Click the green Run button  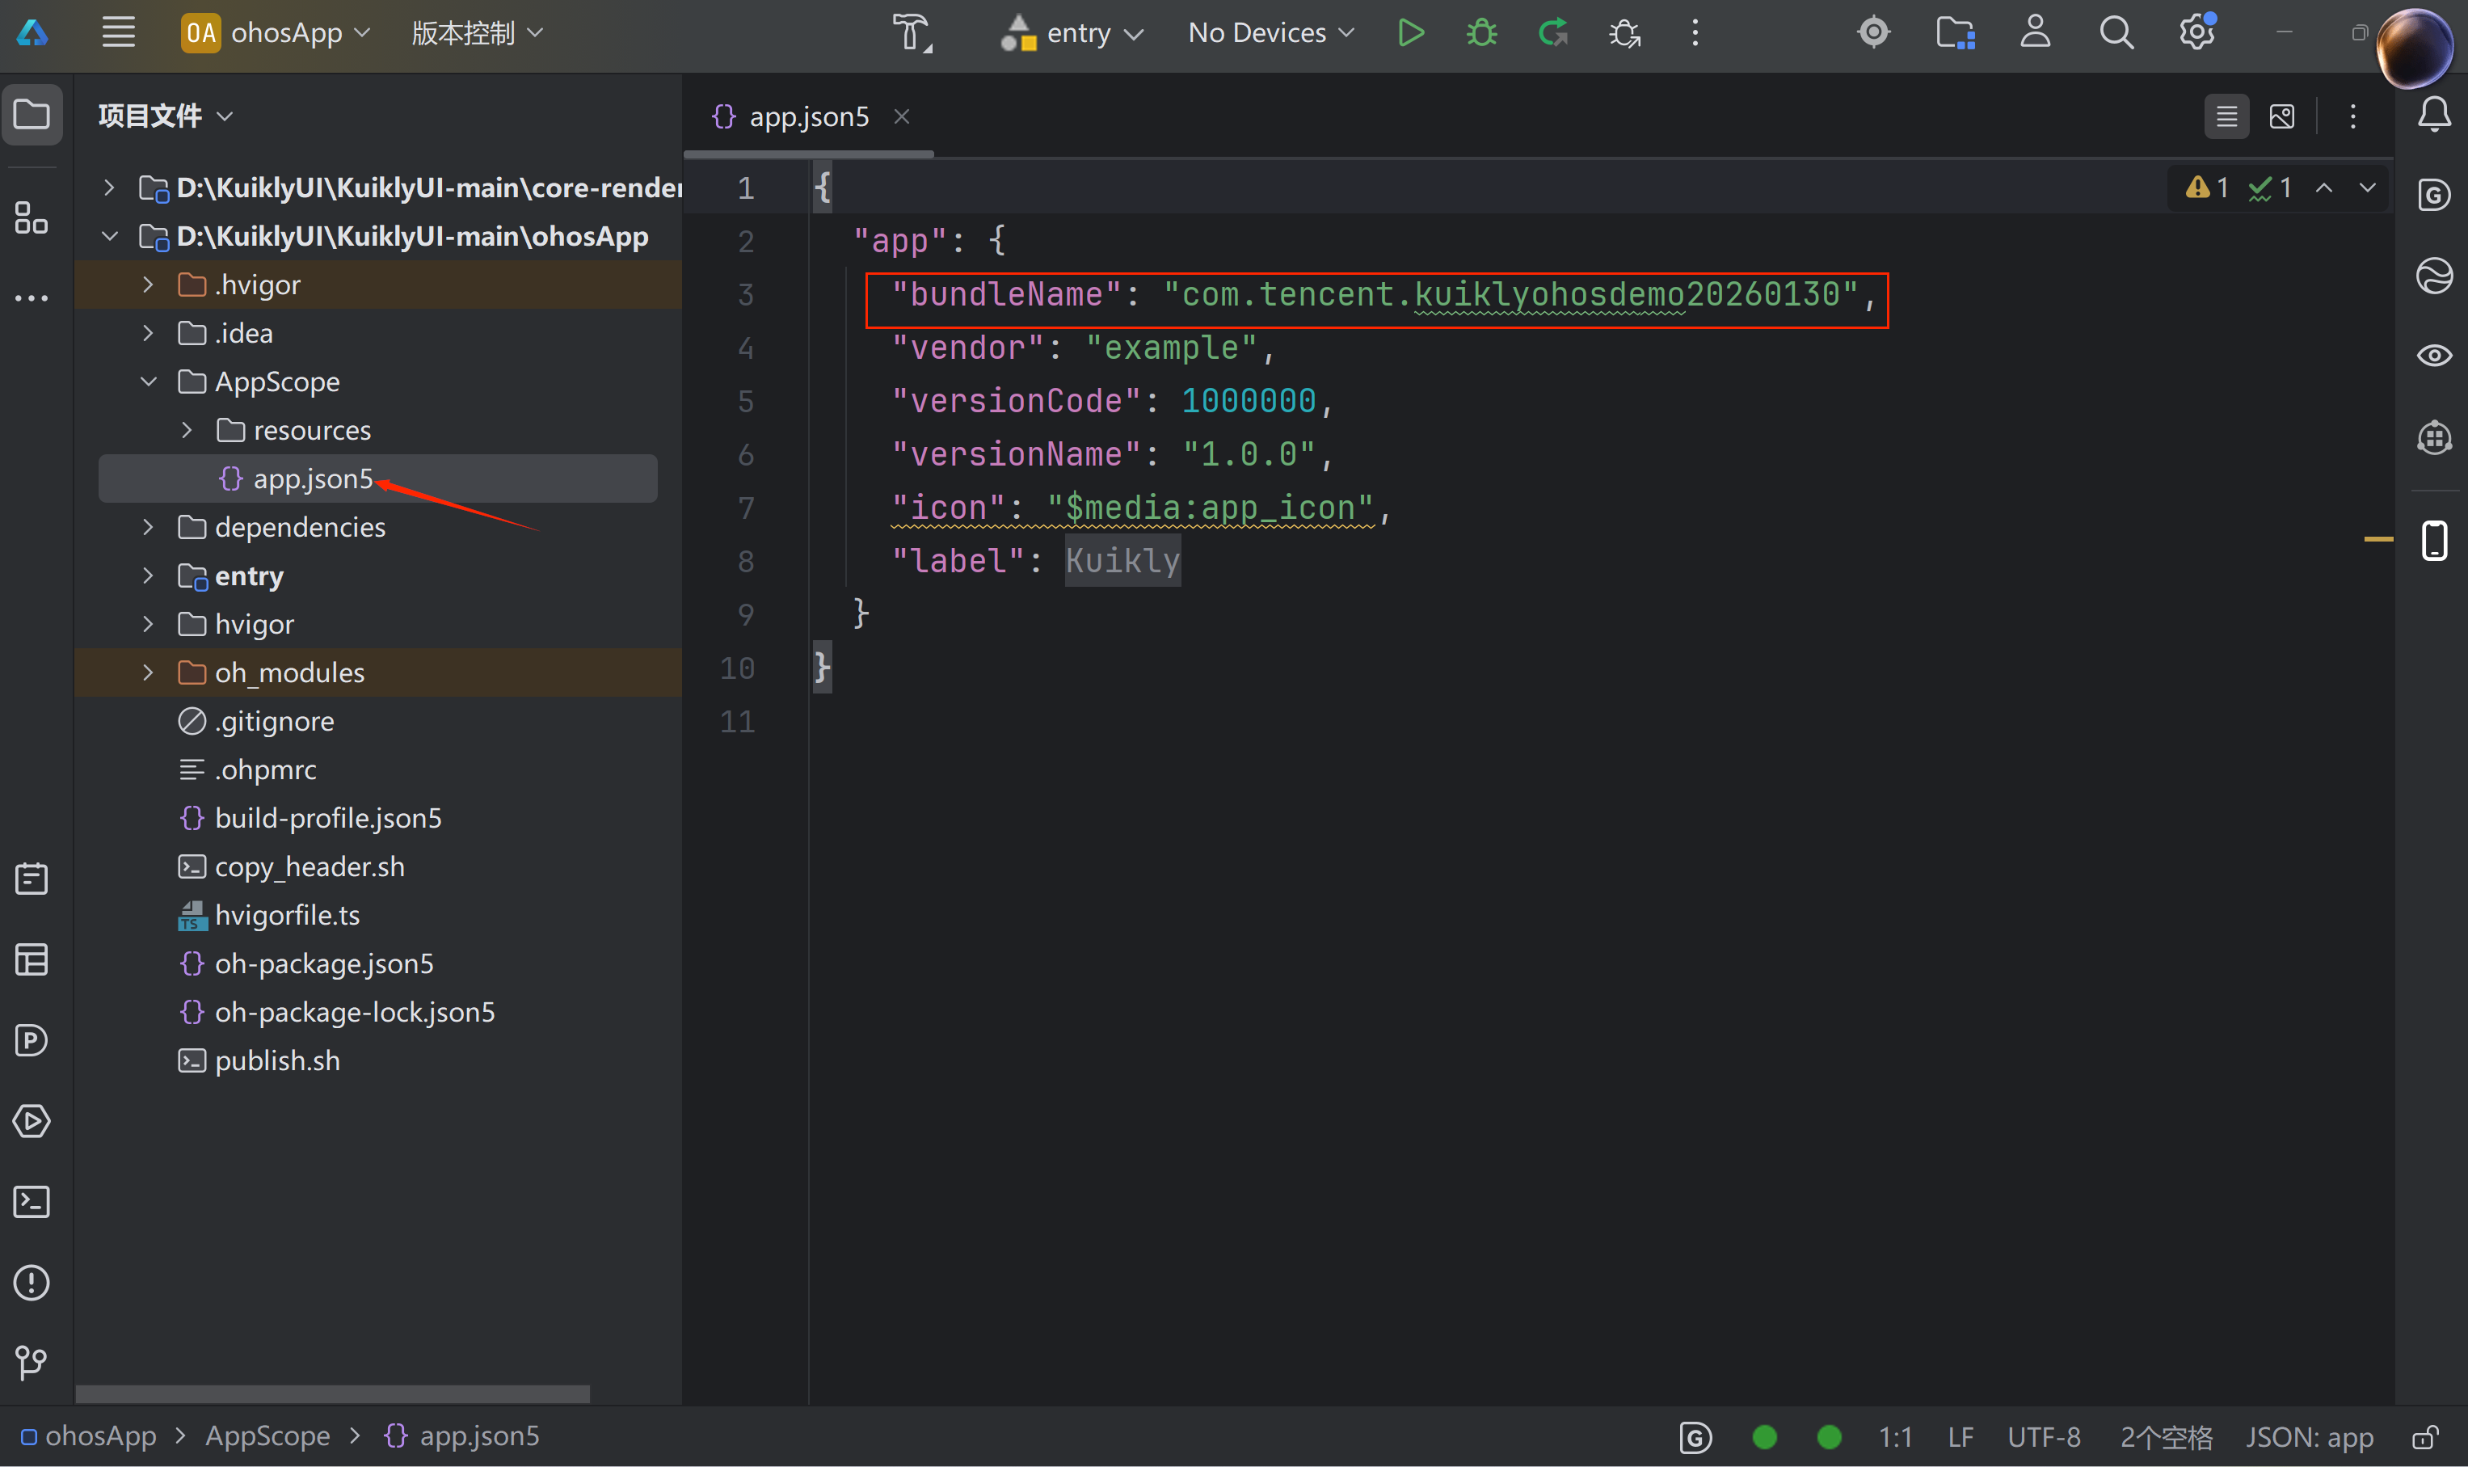point(1410,32)
